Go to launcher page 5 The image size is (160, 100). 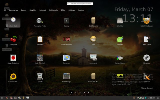[88, 92]
